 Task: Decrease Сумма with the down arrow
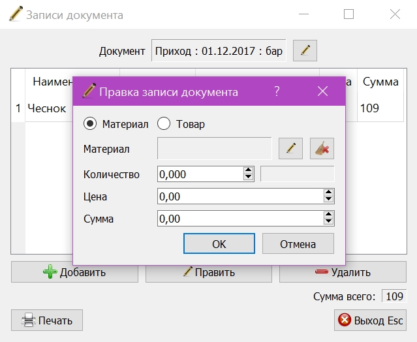click(x=329, y=222)
